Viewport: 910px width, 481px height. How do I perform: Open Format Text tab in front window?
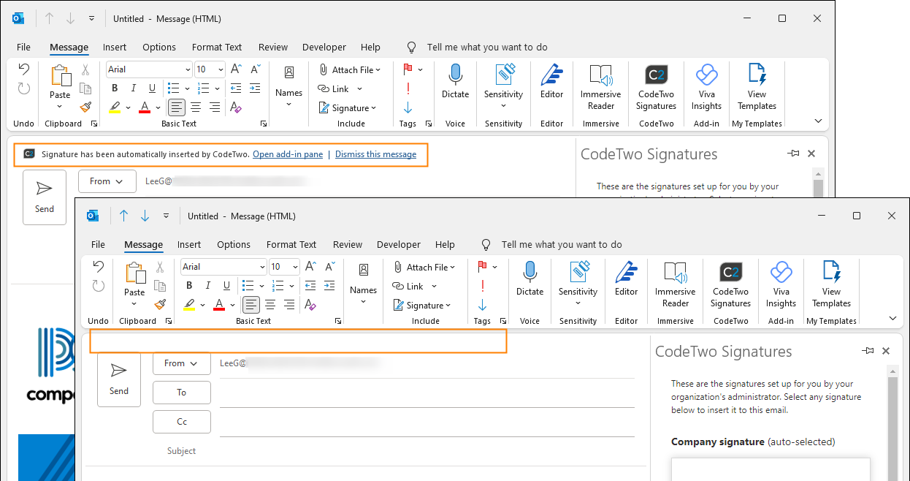click(291, 245)
